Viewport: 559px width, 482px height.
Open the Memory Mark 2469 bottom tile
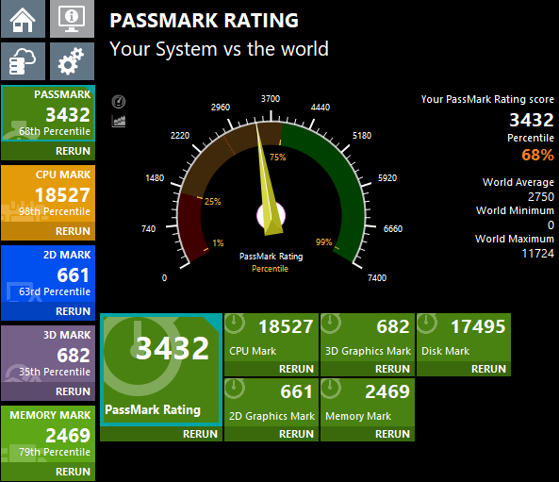368,403
